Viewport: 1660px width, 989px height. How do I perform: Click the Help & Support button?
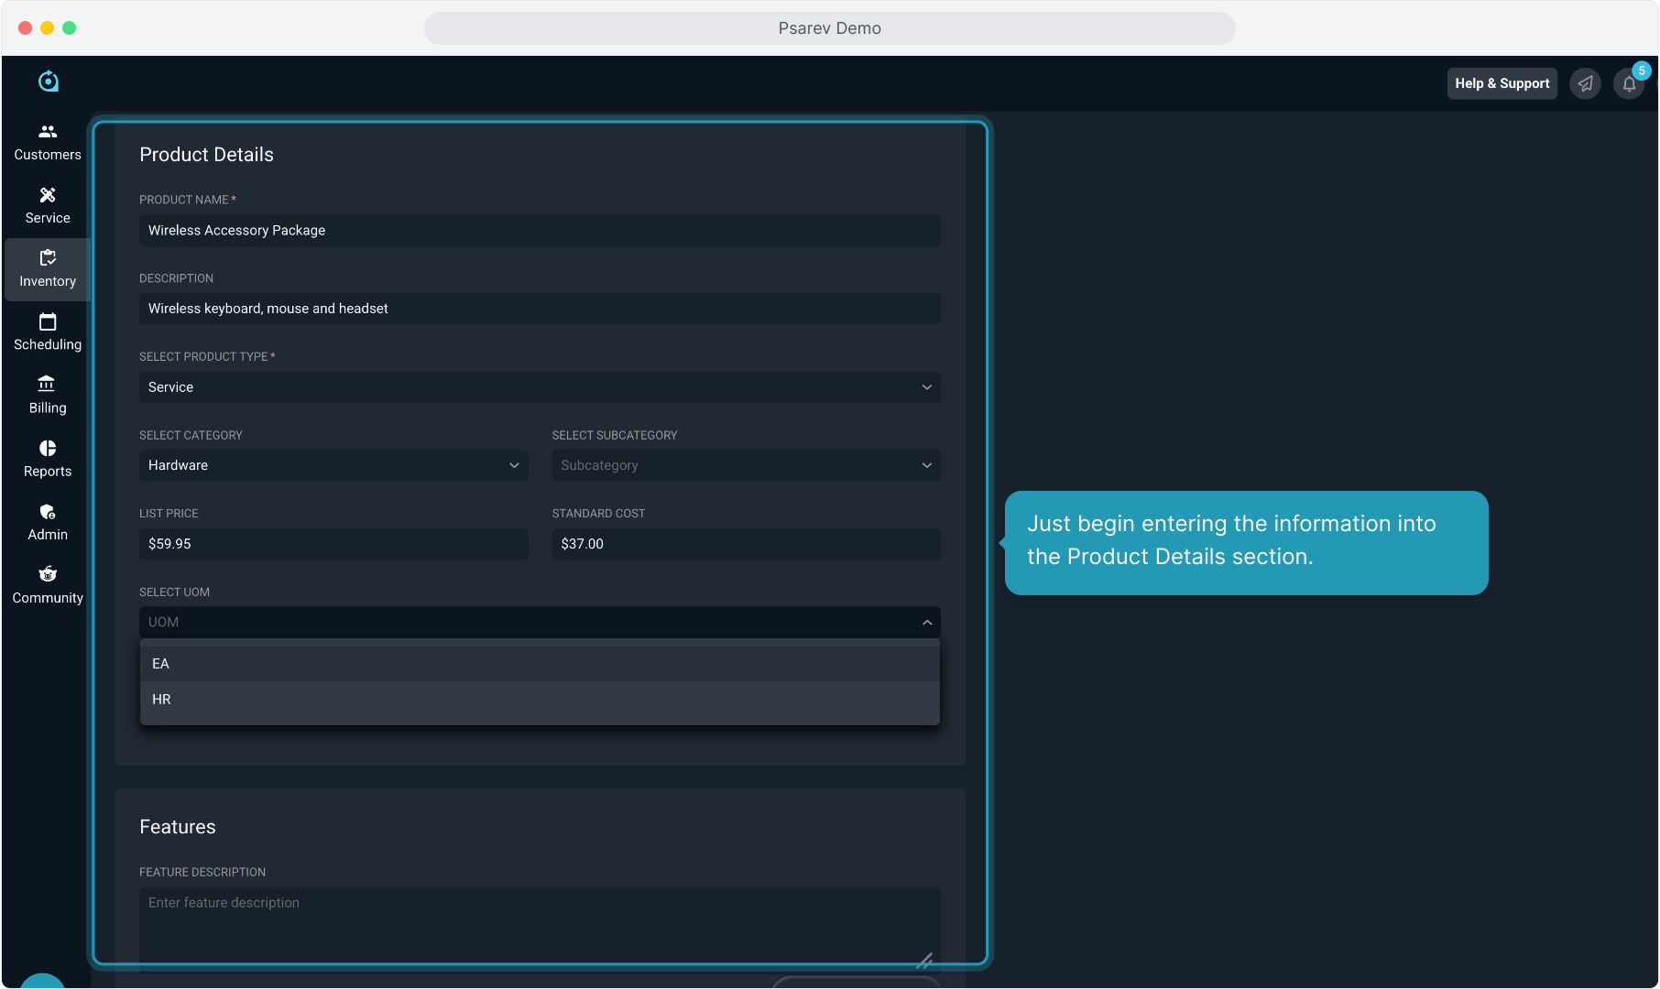click(x=1502, y=83)
